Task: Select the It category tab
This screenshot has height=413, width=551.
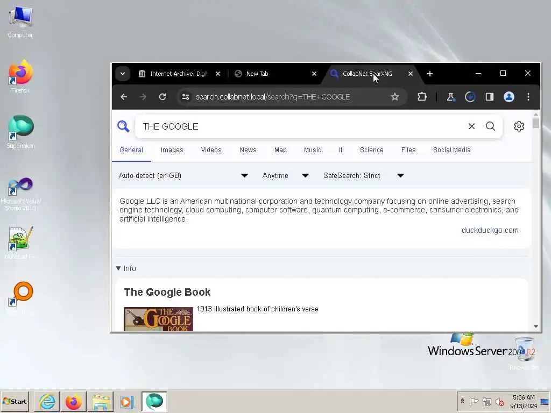Action: pos(341,150)
